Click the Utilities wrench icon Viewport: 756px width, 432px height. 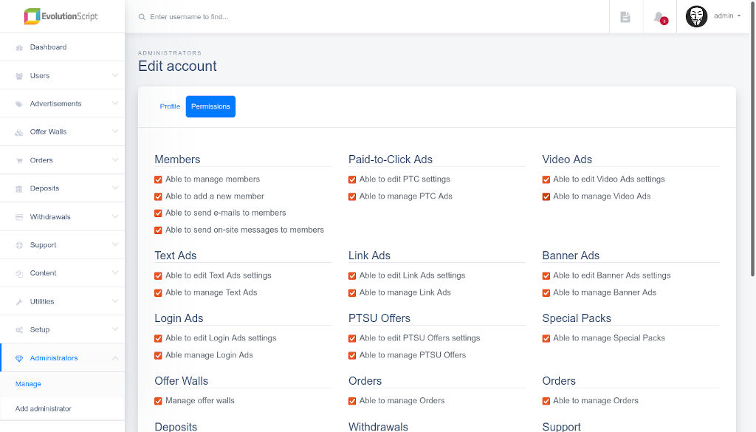[x=19, y=302]
